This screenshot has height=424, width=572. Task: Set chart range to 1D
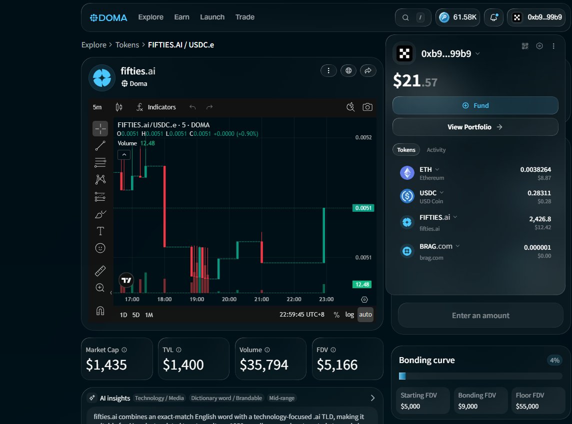tap(123, 315)
